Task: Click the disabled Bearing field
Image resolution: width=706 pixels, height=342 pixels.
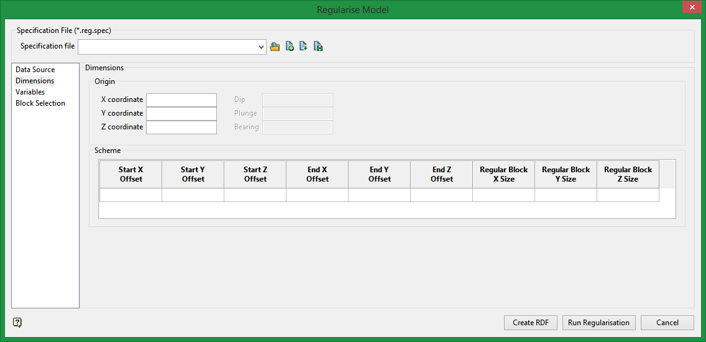Action: pos(298,127)
